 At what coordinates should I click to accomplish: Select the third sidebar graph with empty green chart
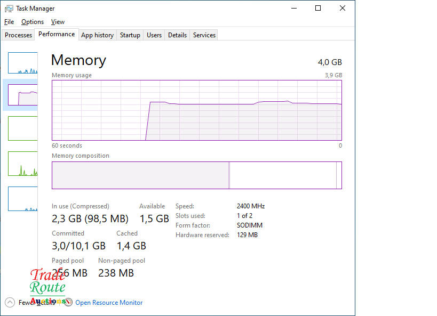point(23,128)
